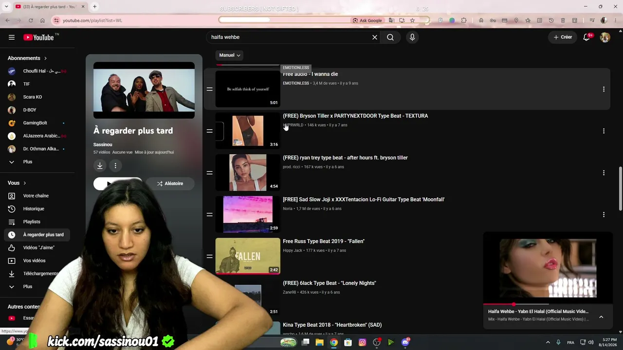The image size is (623, 350).
Task: Open the playlist three-dot options menu
Action: (x=115, y=166)
